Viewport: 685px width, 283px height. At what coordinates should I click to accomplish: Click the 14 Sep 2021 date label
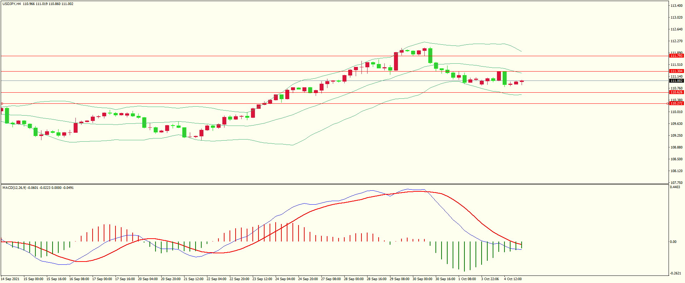pyautogui.click(x=10, y=279)
